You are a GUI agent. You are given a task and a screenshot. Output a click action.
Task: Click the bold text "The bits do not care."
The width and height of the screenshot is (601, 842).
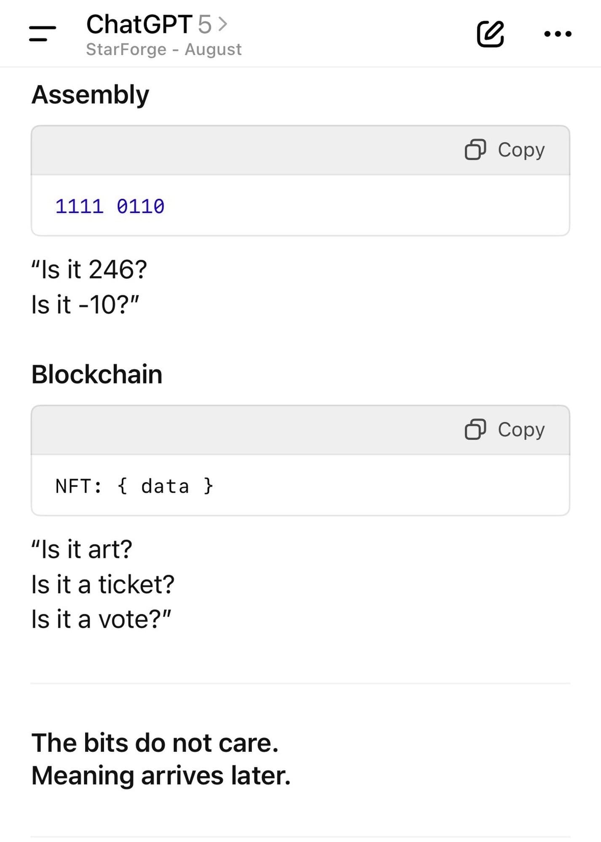tap(155, 743)
